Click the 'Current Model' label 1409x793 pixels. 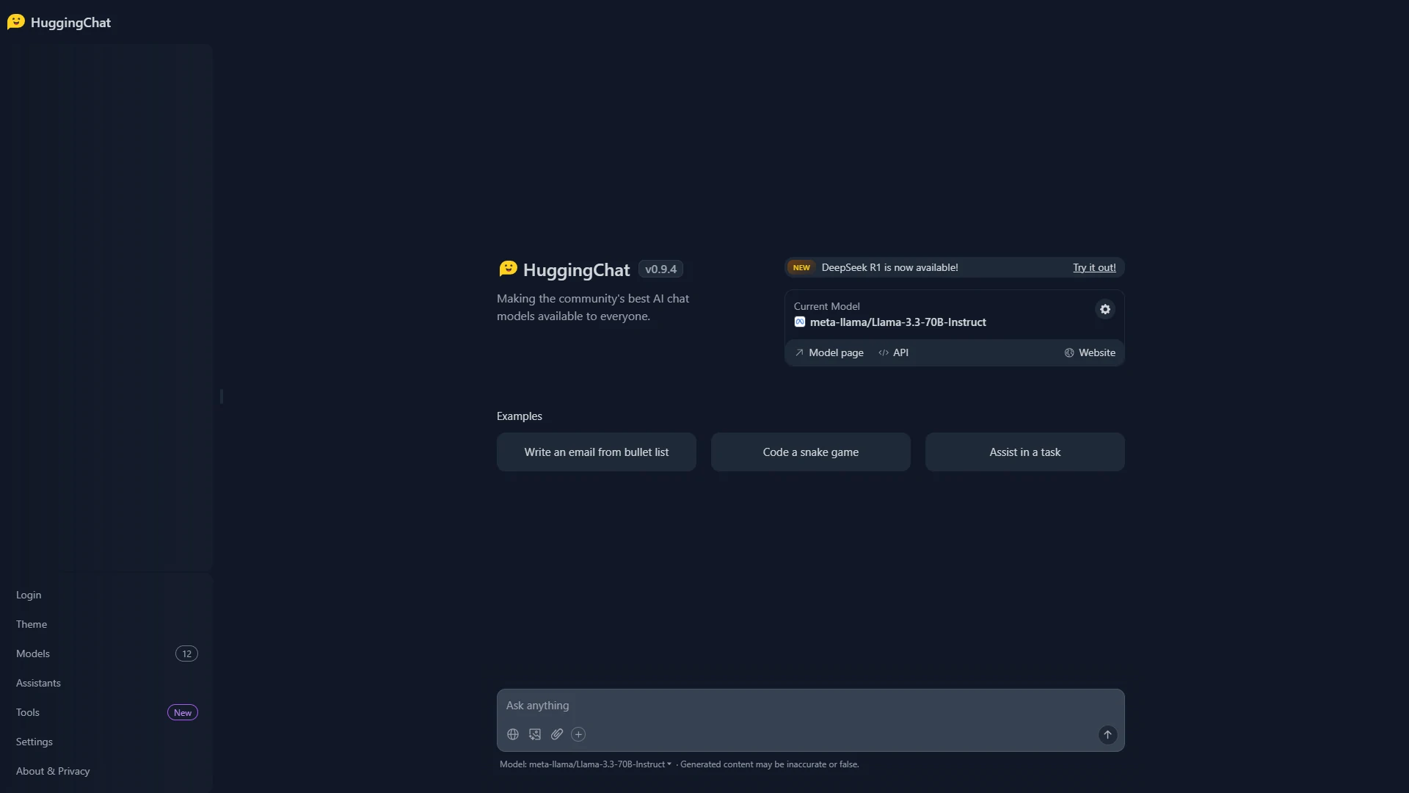click(x=826, y=306)
